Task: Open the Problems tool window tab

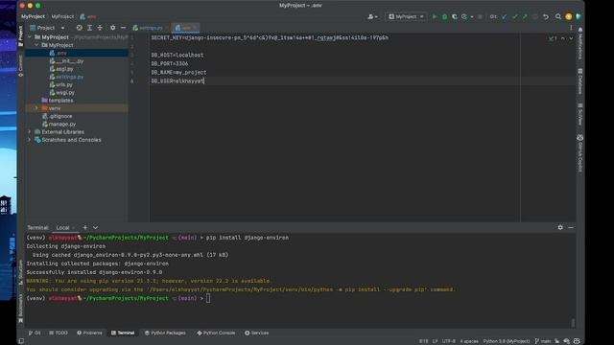Action: tap(89, 333)
